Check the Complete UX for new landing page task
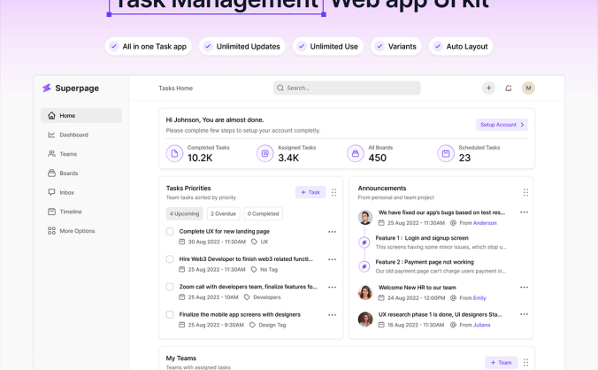 pos(170,232)
